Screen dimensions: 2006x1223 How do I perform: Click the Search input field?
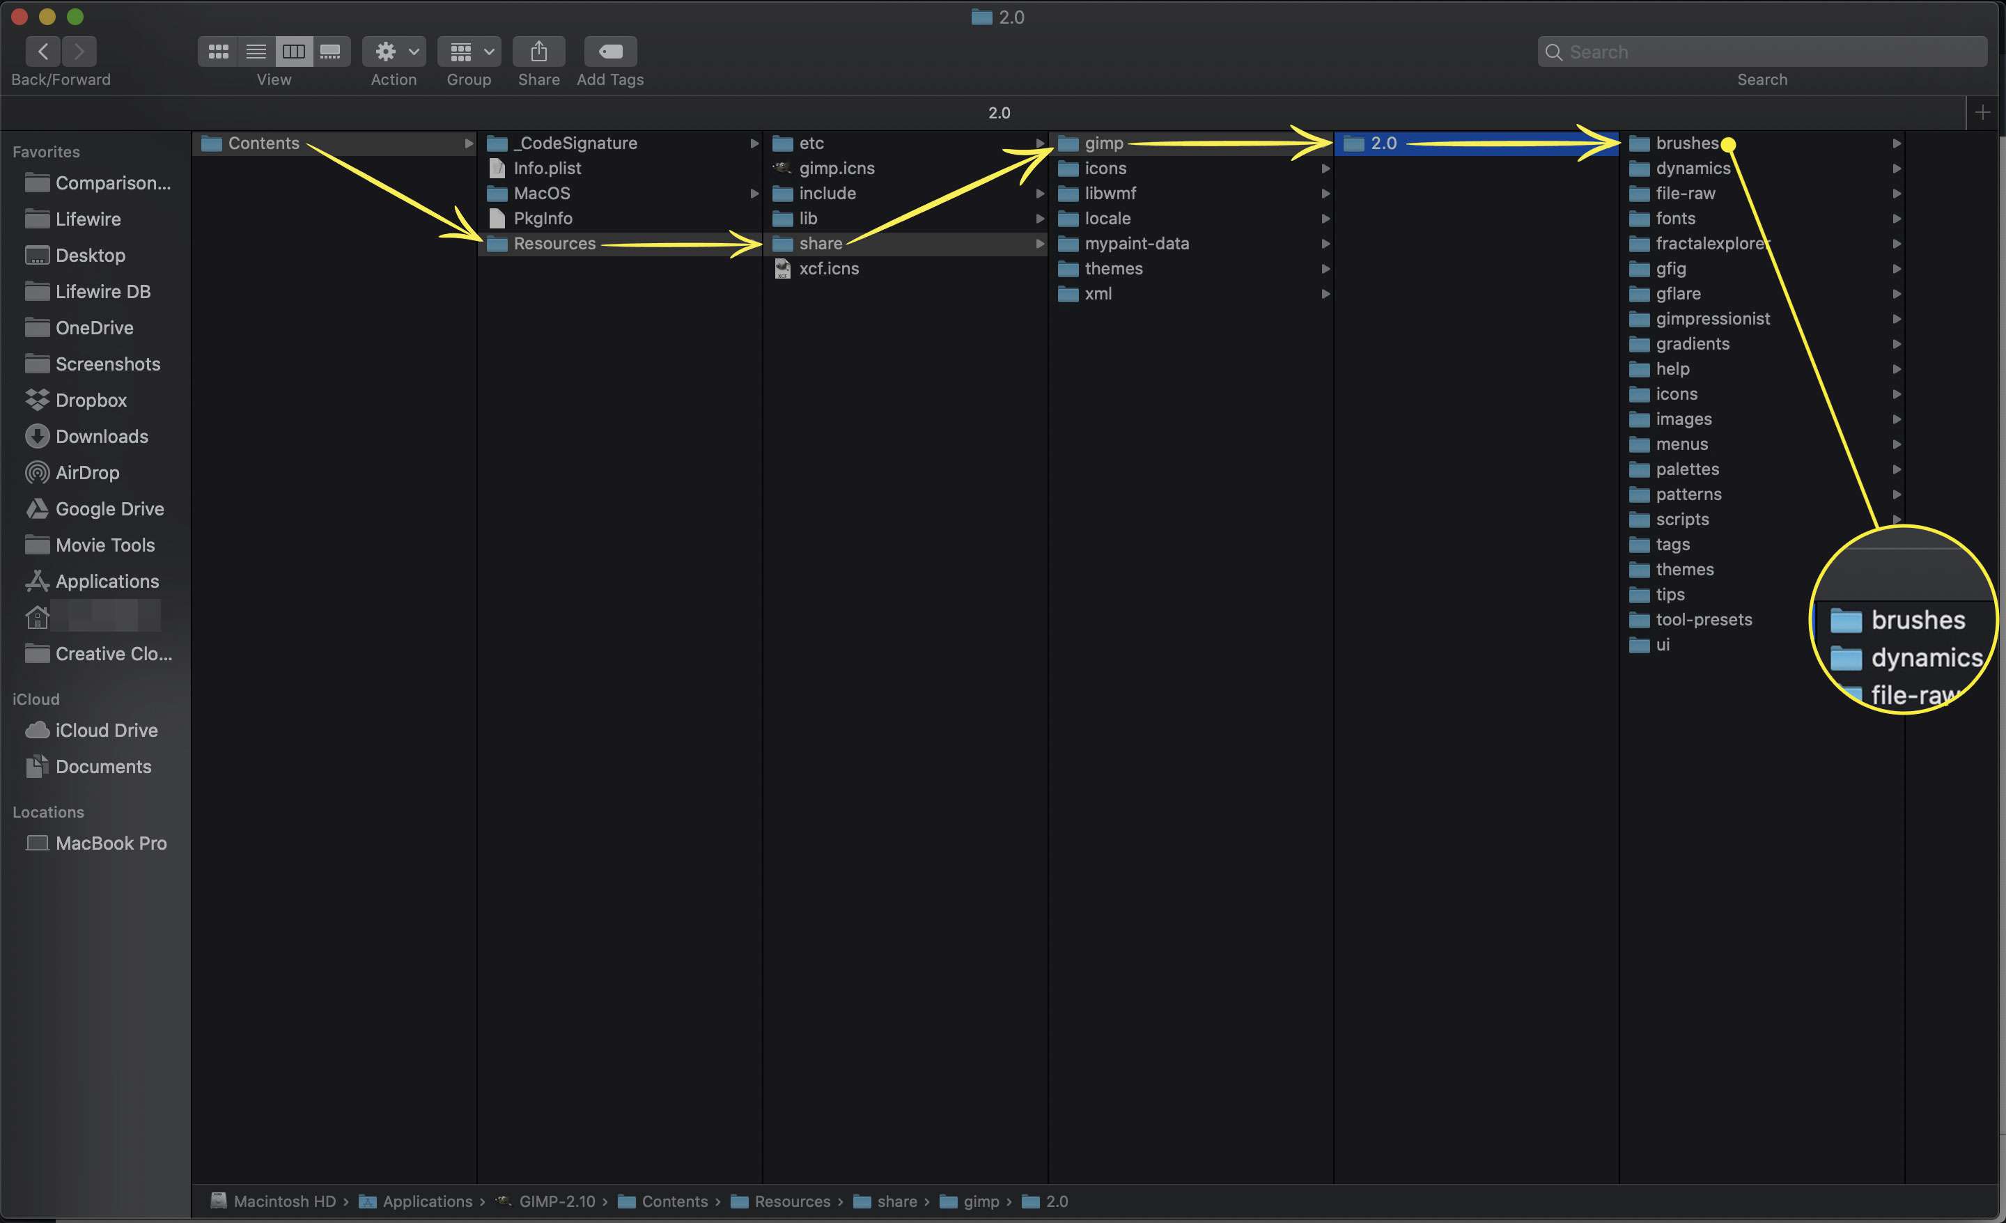[1761, 52]
